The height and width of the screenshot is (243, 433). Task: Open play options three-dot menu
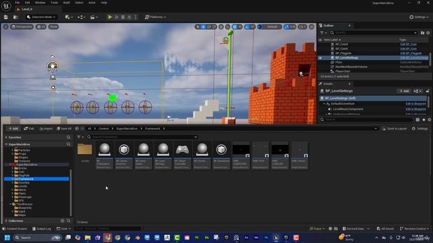click(135, 17)
